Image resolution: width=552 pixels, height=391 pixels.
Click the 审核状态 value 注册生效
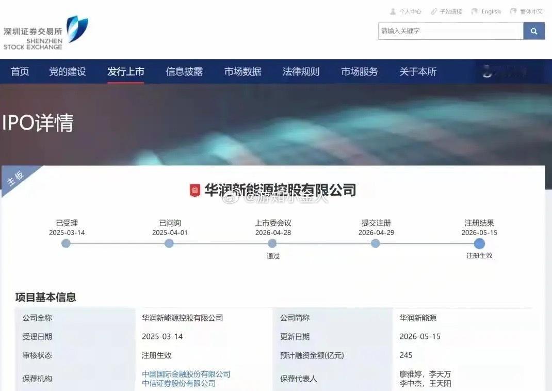coord(157,355)
